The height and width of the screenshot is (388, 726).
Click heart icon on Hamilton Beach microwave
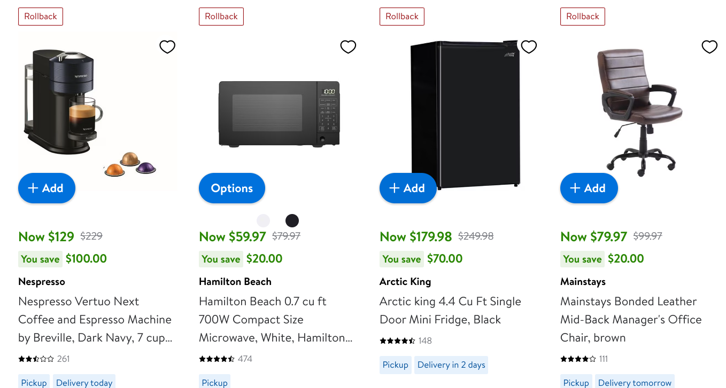tap(348, 47)
